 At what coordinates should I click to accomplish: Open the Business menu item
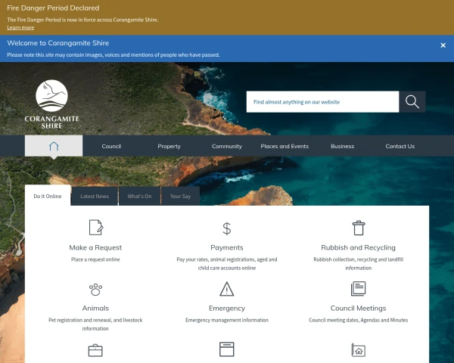click(342, 146)
